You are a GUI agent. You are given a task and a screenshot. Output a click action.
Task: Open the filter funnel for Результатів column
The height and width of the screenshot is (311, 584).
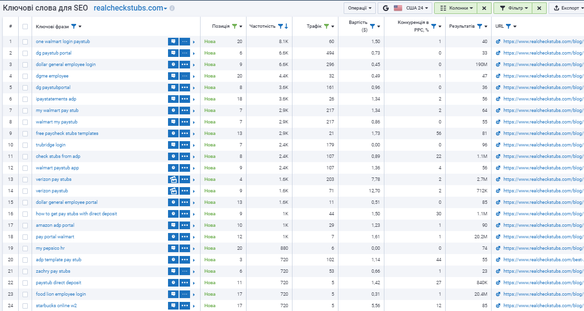coord(480,26)
